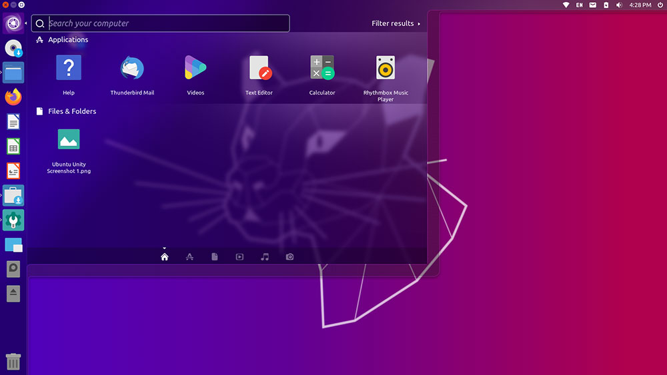Open LibreOffice Impress from launcher
This screenshot has height=375, width=667.
click(x=13, y=171)
